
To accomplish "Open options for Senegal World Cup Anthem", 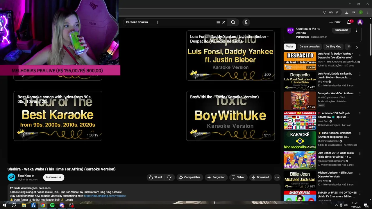I will point(360,94).
